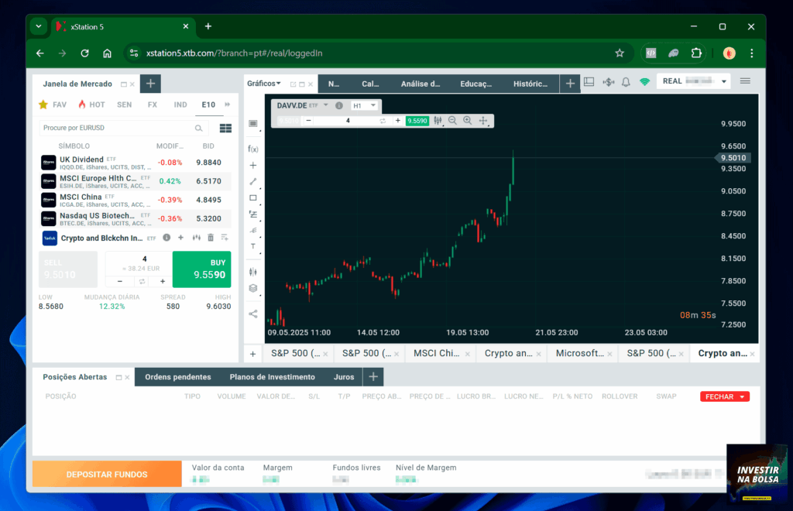The height and width of the screenshot is (511, 793).
Task: Open the transfer funds dollar icon
Action: (609, 82)
